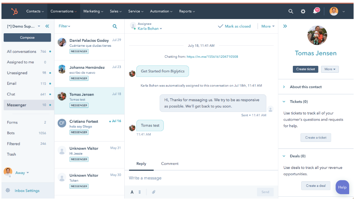The image size is (355, 200).
Task: Collapse the inbox sidebar with double-chevron
Action: (47, 26)
